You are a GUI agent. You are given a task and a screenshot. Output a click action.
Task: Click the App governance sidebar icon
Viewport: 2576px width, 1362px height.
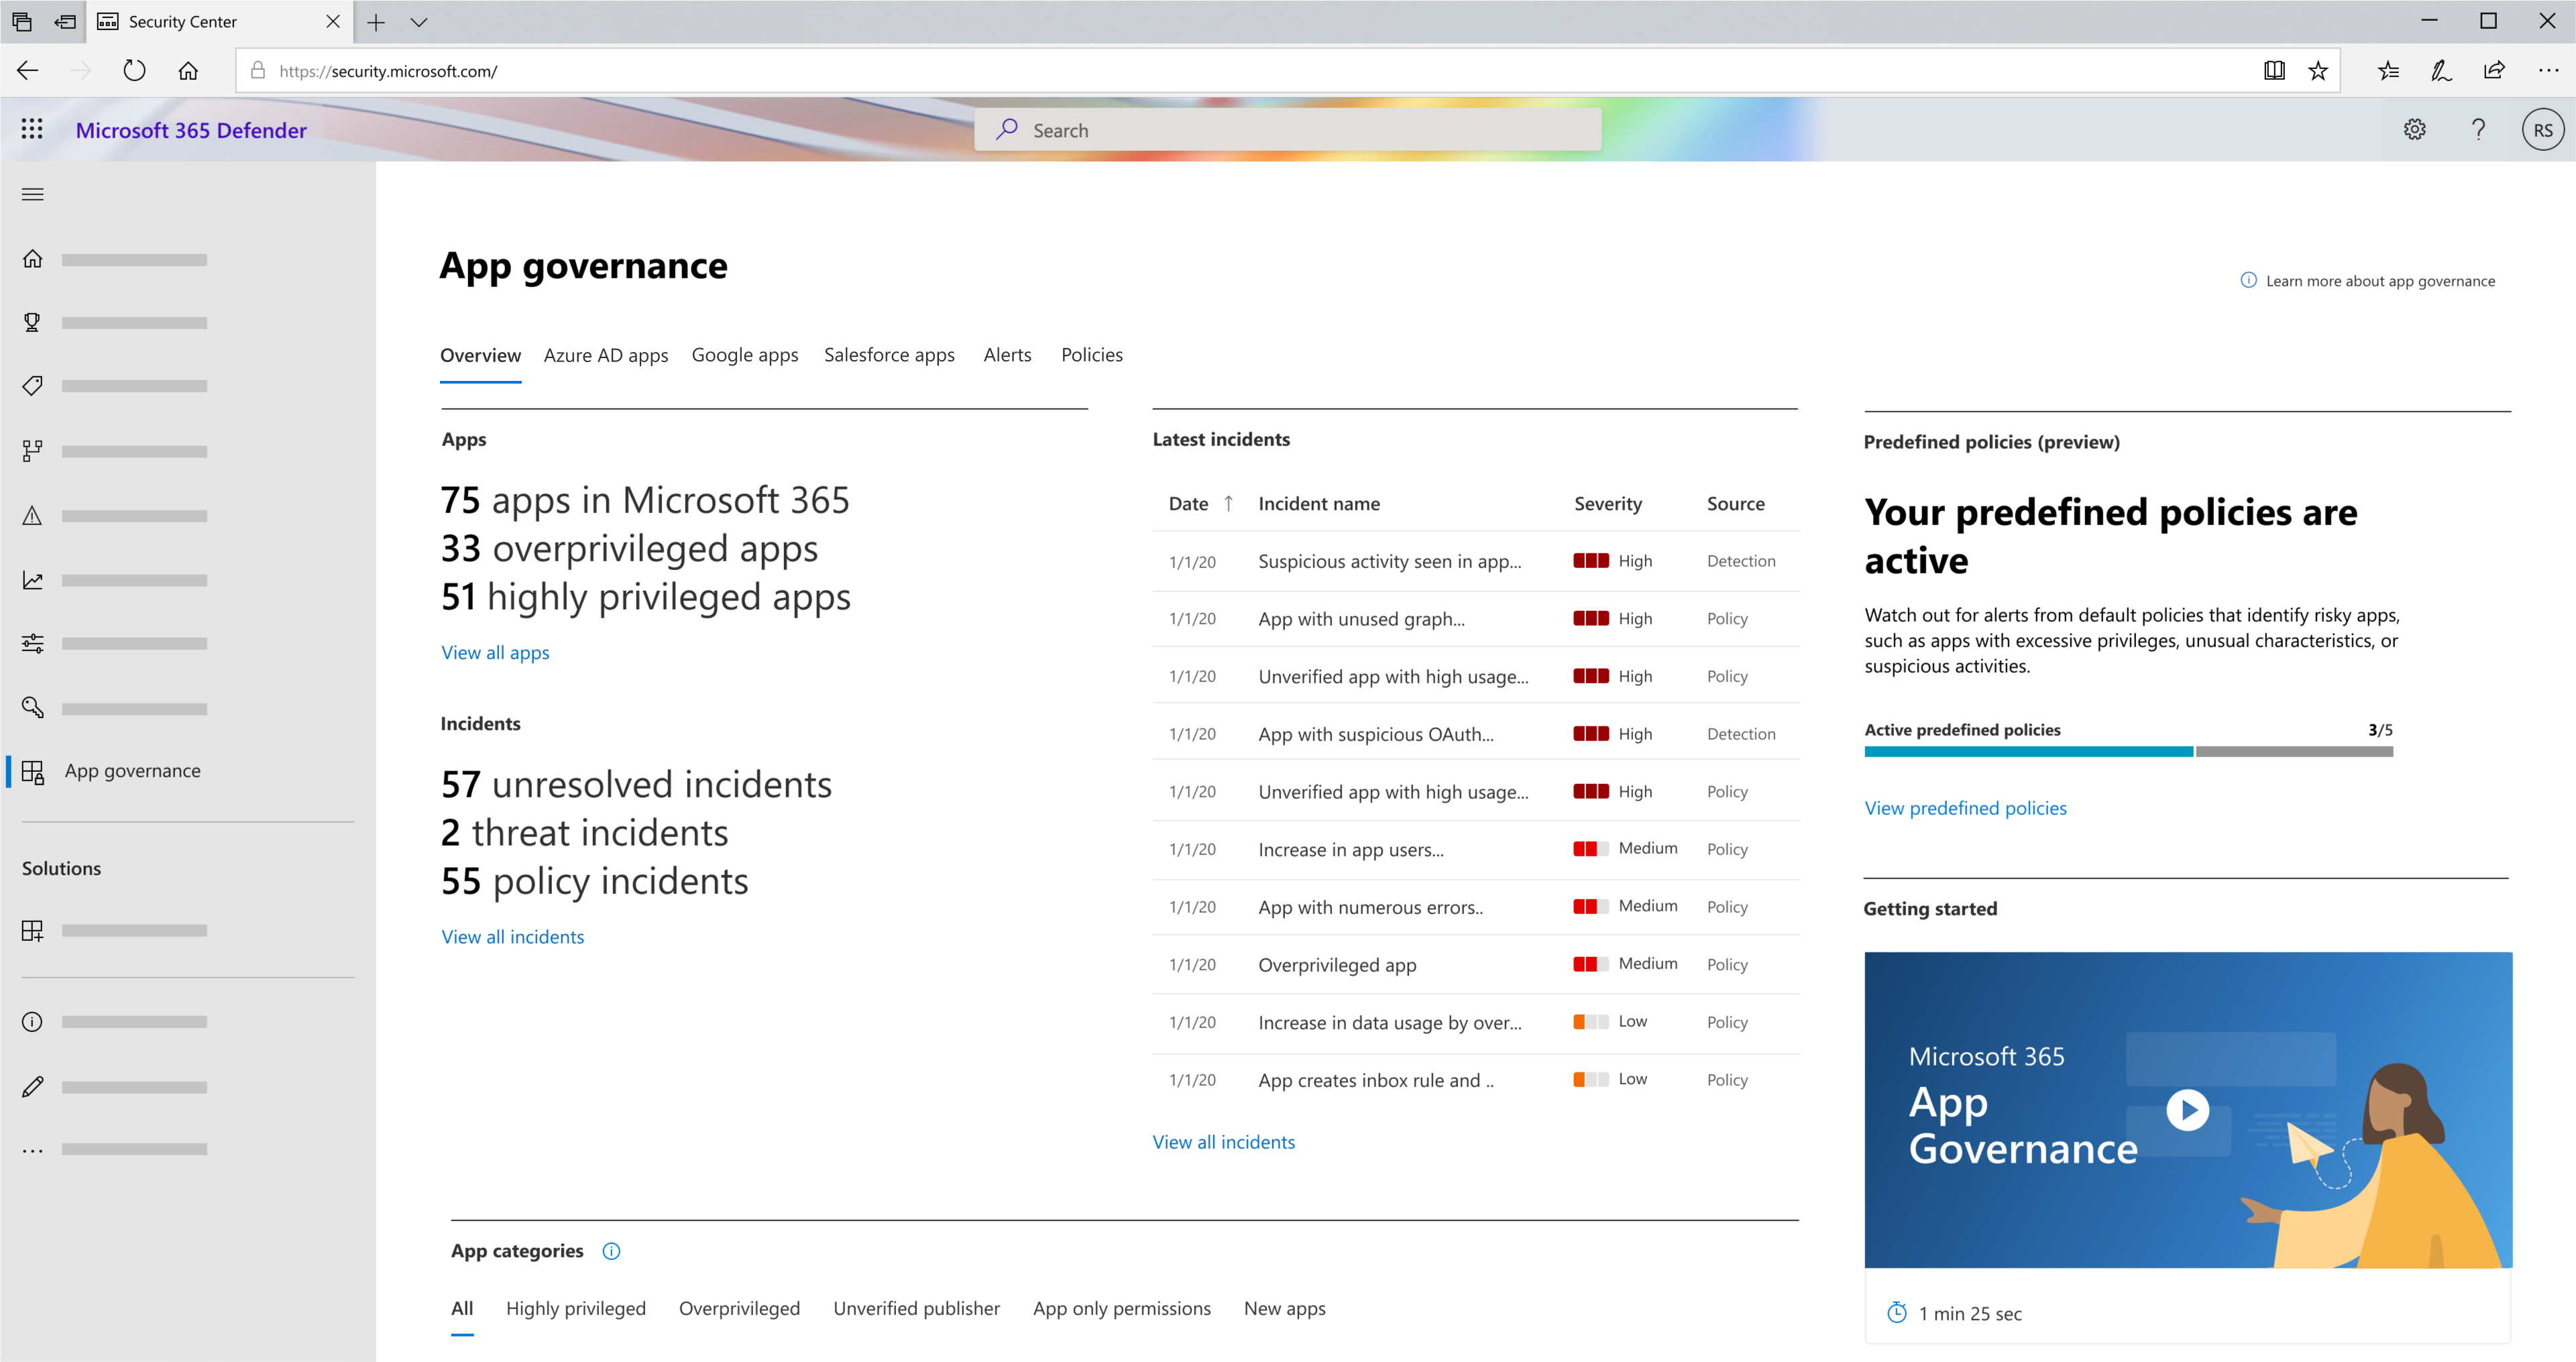click(x=31, y=769)
